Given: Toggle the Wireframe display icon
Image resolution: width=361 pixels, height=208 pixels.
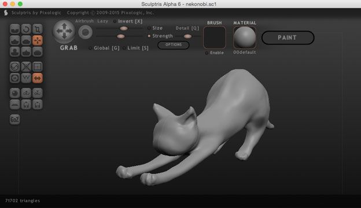Looking at the screenshot, I should 26,78.
